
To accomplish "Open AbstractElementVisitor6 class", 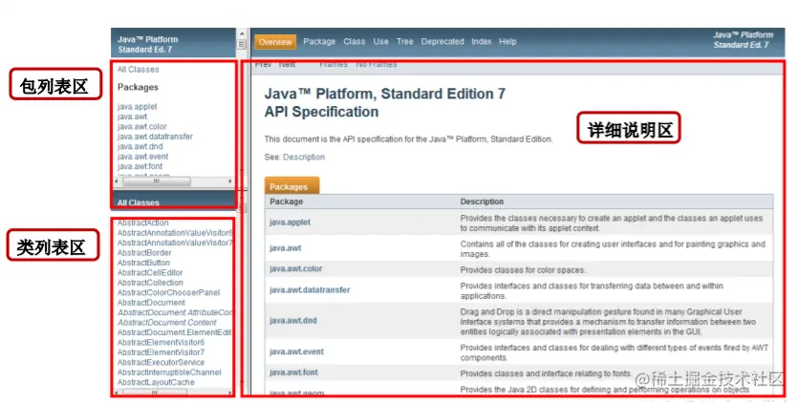I will [161, 343].
